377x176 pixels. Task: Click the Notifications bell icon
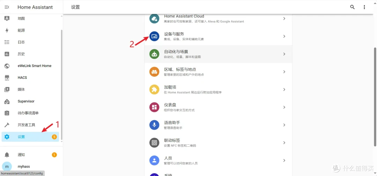tap(7, 155)
